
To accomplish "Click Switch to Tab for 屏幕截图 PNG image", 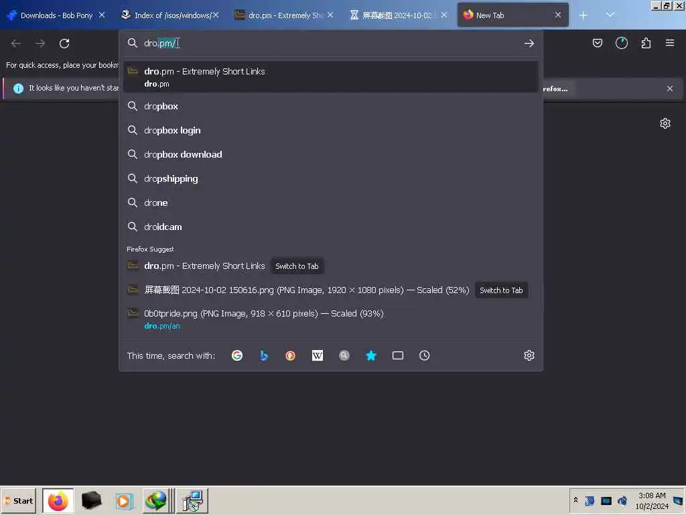I will [x=501, y=290].
